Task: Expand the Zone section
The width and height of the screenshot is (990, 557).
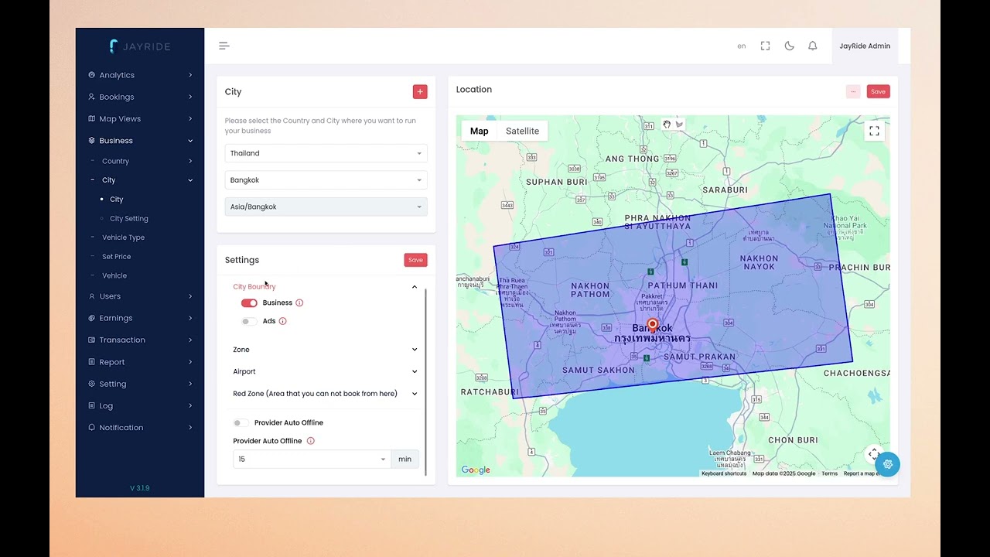Action: (x=325, y=350)
